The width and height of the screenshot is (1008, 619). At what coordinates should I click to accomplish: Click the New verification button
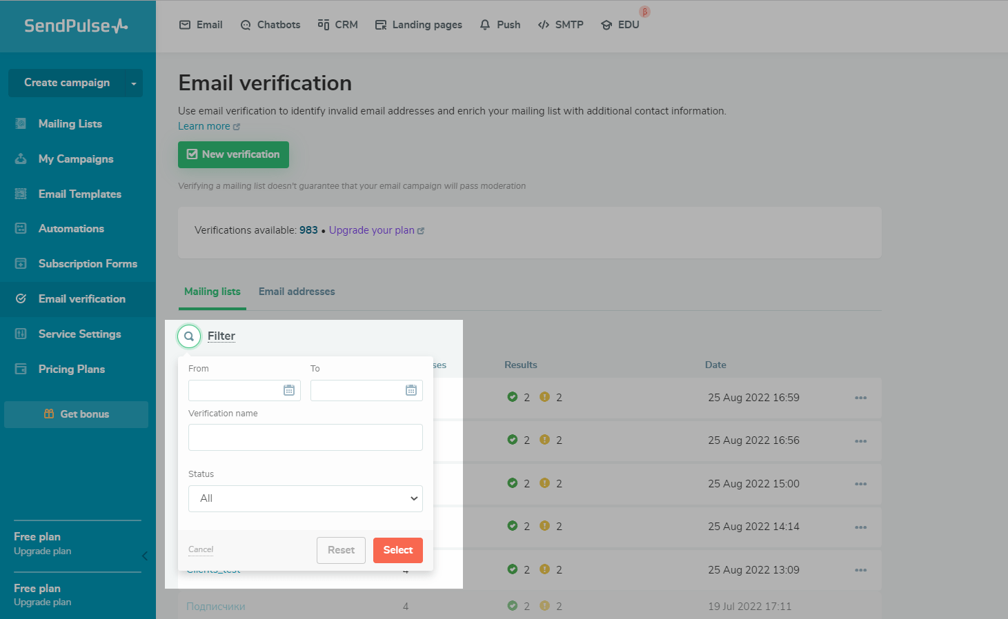[233, 154]
